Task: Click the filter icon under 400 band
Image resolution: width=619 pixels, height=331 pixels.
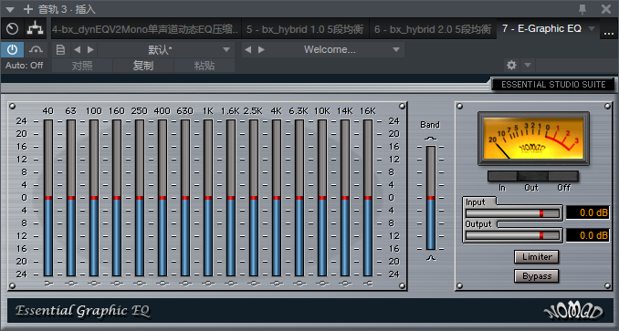Action: click(163, 284)
